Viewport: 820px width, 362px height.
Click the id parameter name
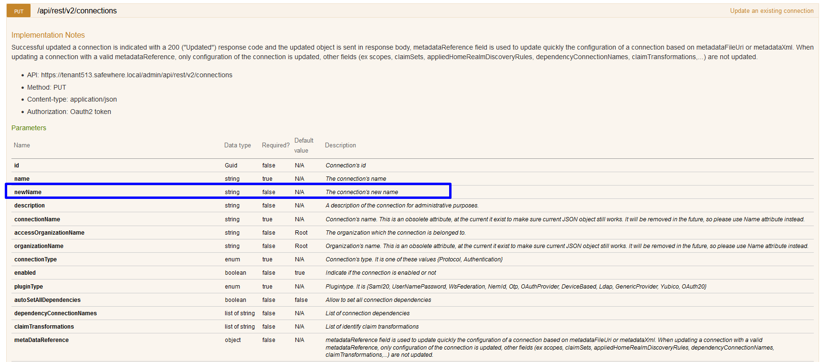coord(17,165)
